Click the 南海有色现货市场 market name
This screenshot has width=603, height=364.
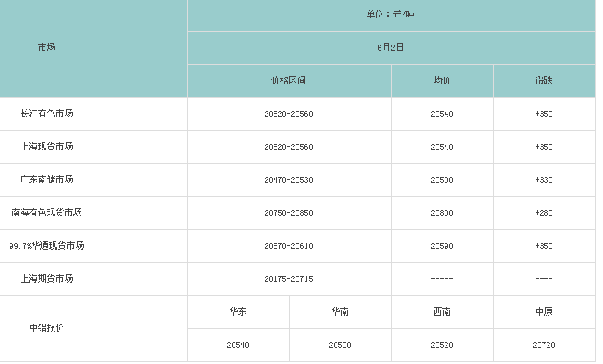coord(46,213)
